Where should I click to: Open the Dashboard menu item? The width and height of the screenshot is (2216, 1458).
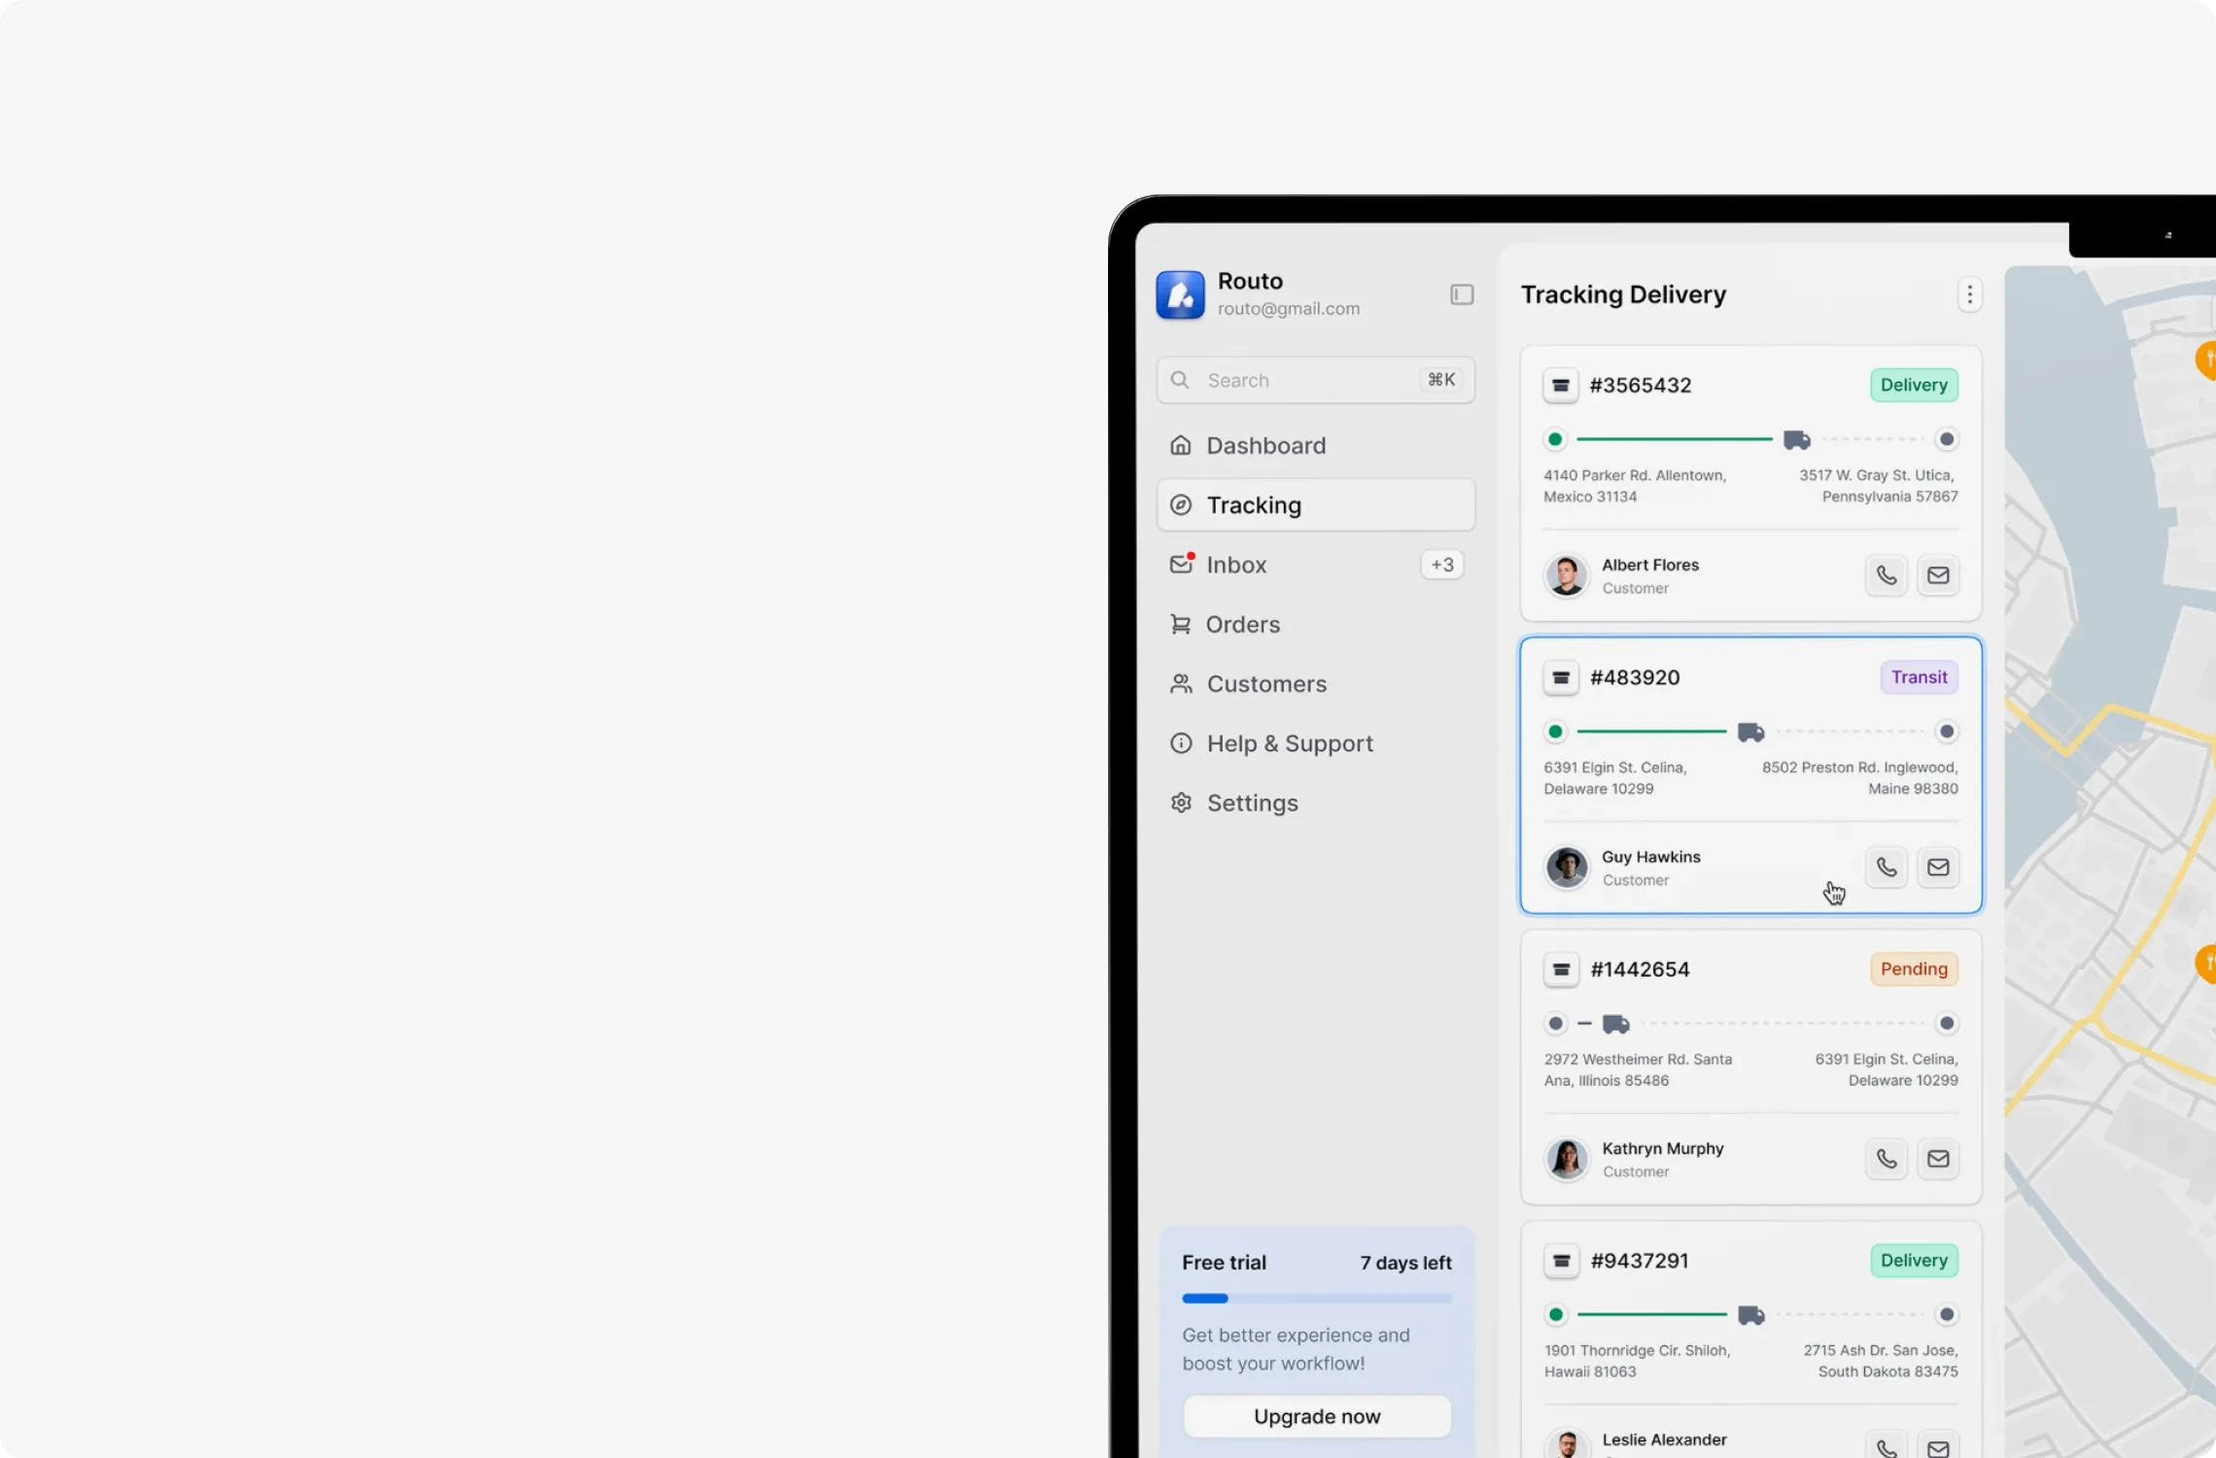[1316, 445]
